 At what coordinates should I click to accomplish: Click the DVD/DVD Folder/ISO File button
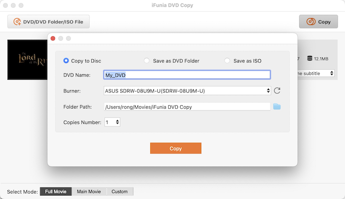(48, 22)
